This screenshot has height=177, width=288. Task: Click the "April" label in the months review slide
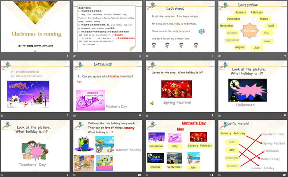(x=270, y=25)
